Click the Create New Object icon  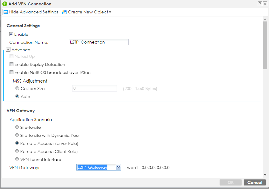coord(64,12)
